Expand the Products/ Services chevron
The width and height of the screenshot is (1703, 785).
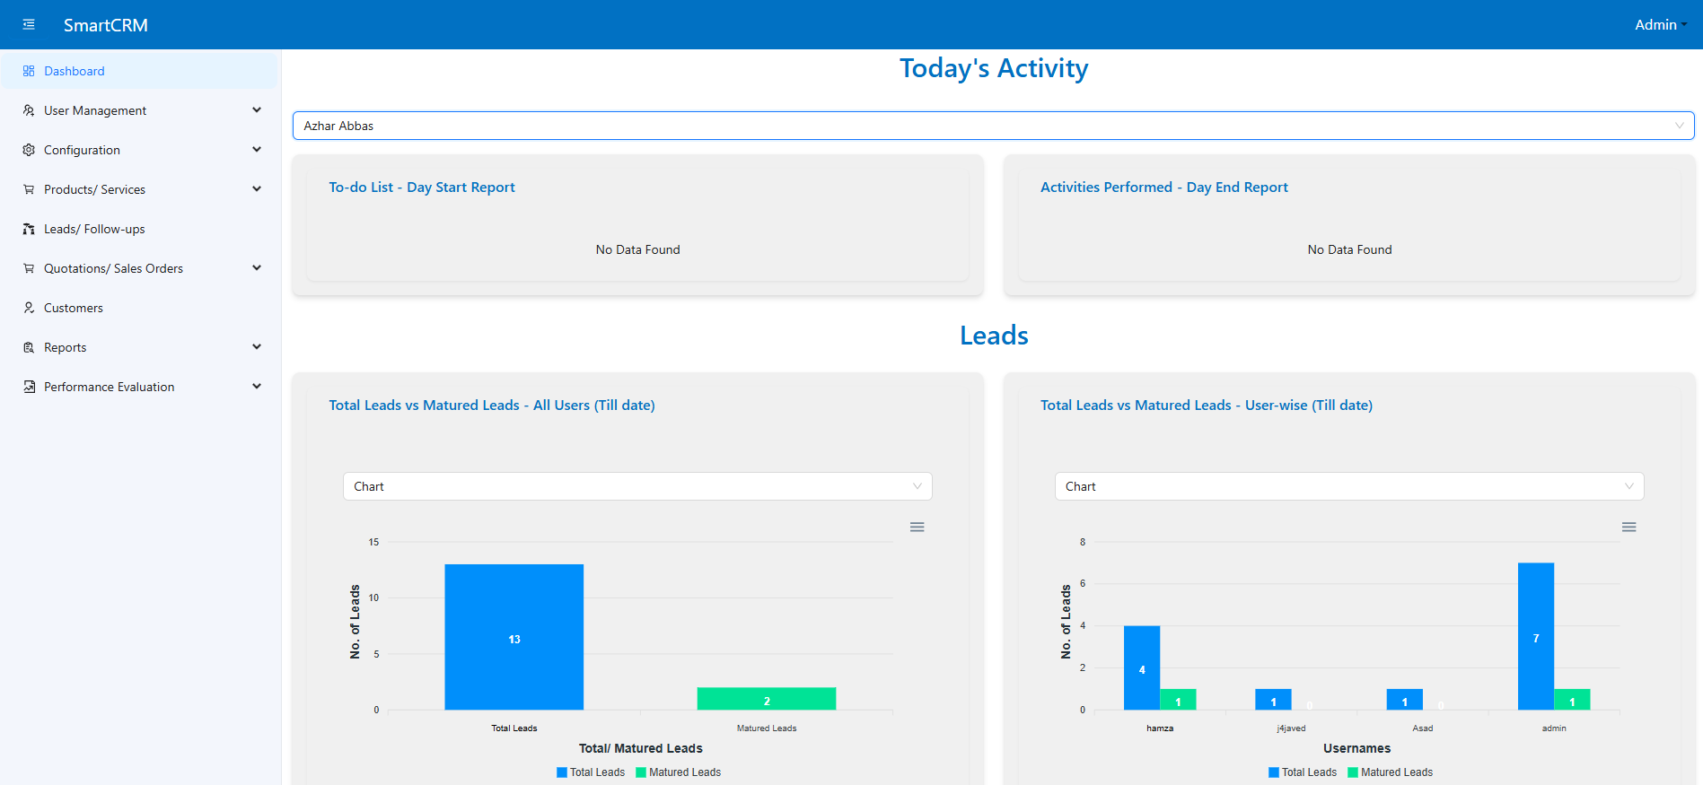coord(257,189)
